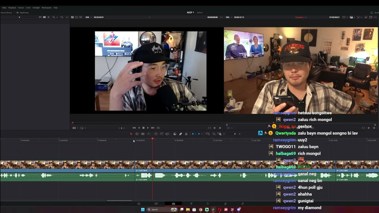Screen dimensions: 379x213
Task: Zoom in timeline with plus icon
Action: (x=240, y=134)
